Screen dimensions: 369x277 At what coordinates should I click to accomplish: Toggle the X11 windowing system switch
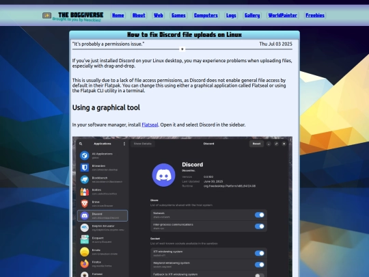click(x=260, y=253)
